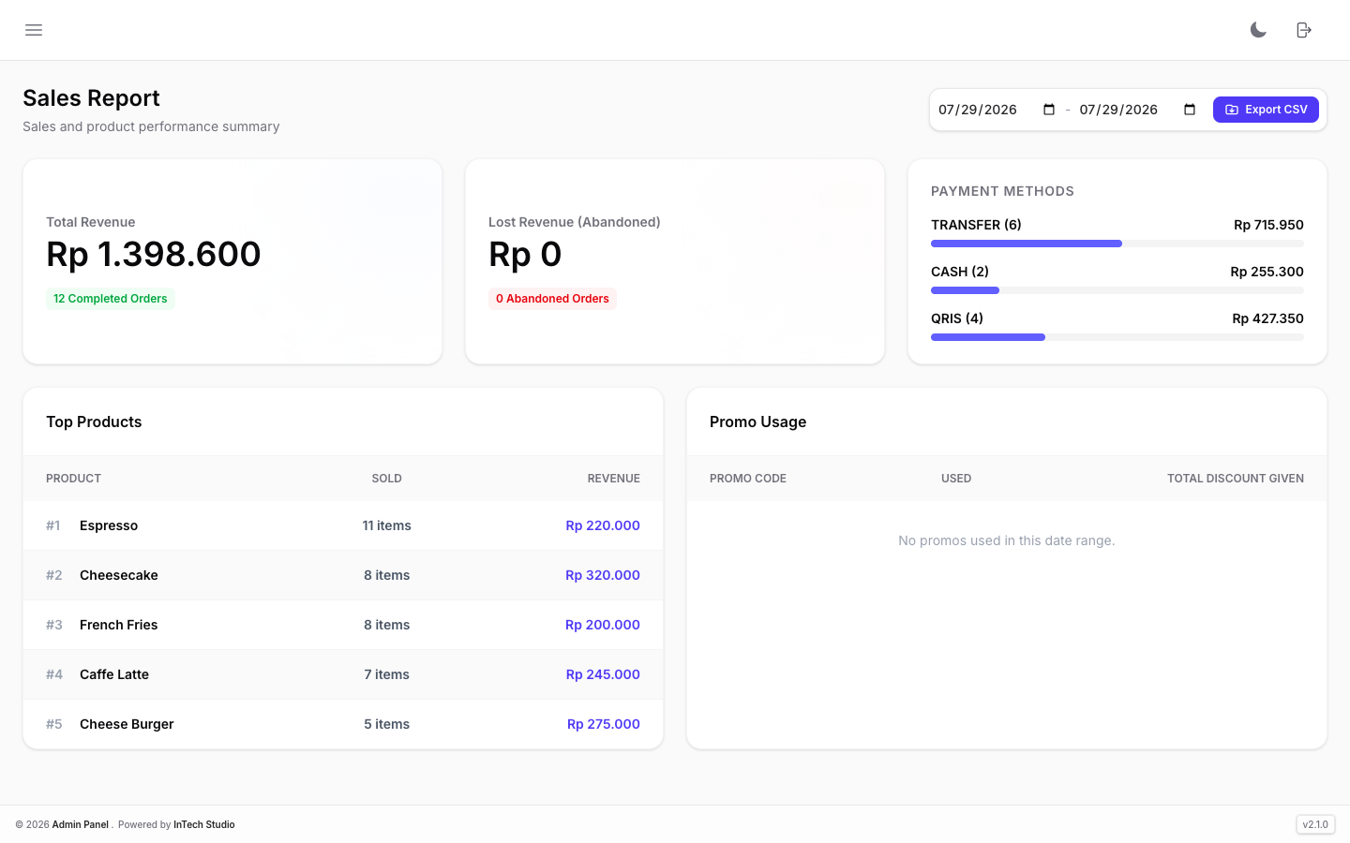
Task: Click the CASH payment progress bar
Action: point(1117,290)
